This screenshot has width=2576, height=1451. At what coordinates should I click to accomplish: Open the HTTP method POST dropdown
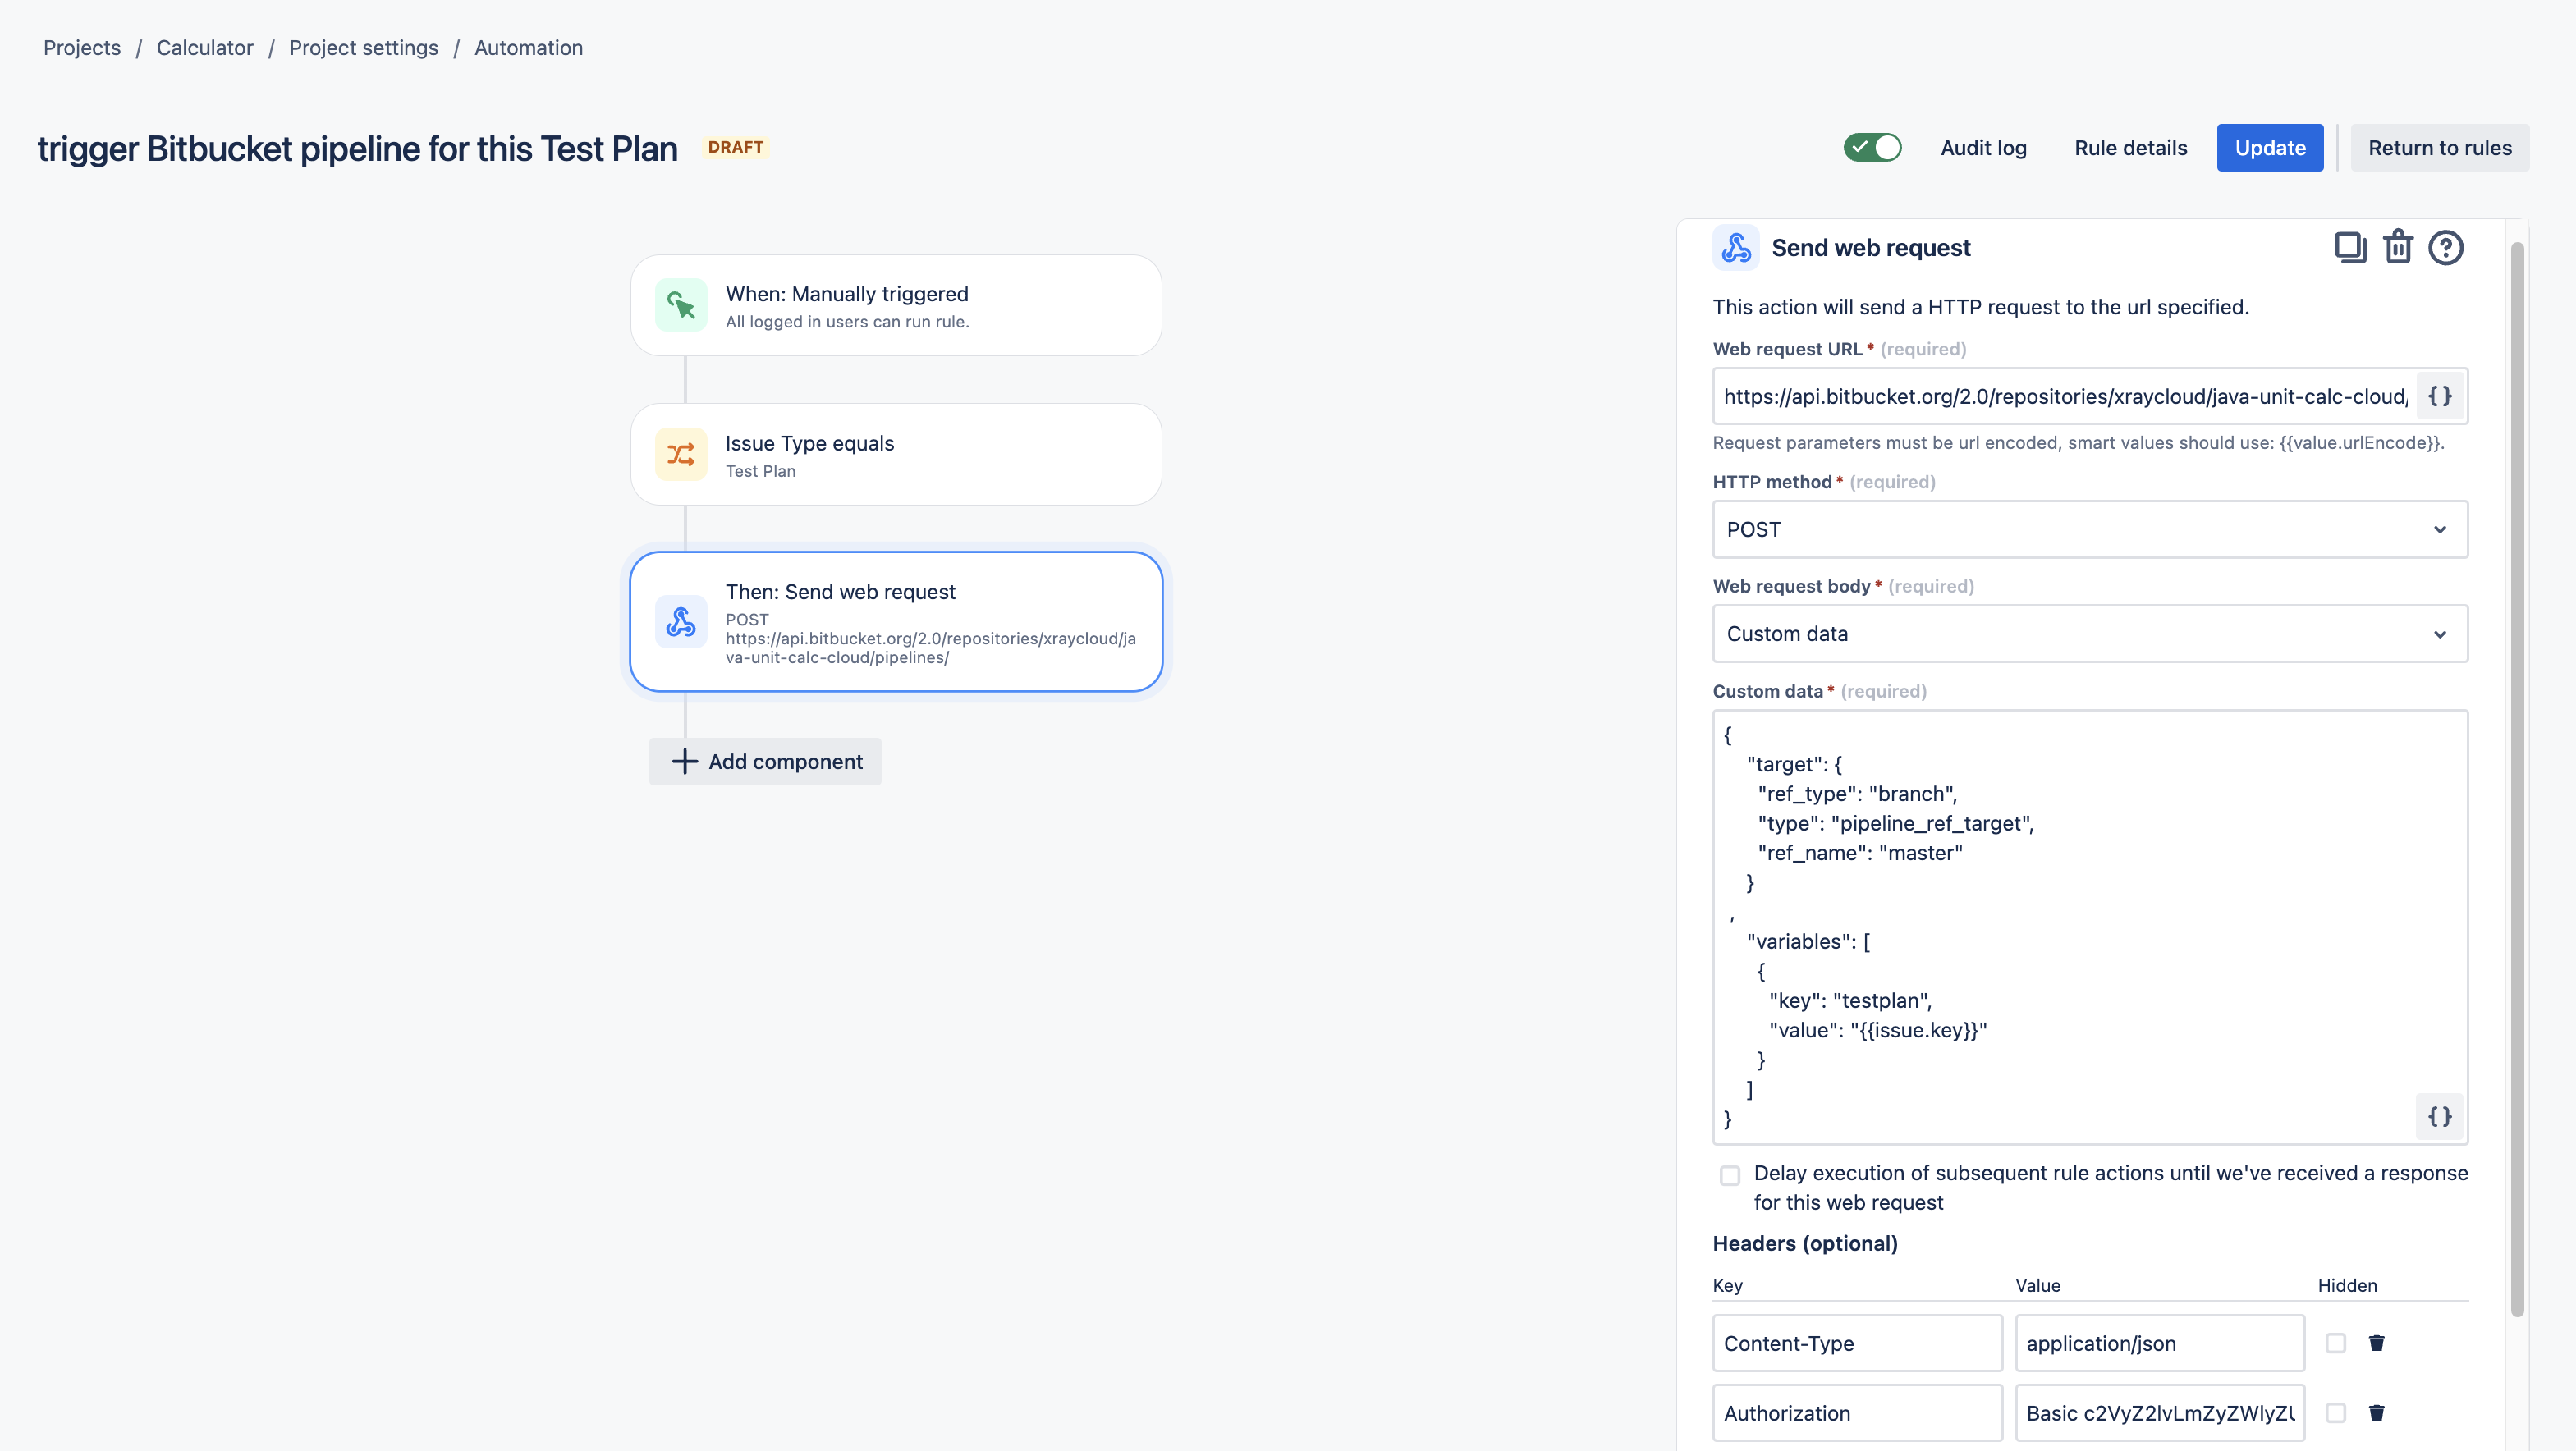2090,529
